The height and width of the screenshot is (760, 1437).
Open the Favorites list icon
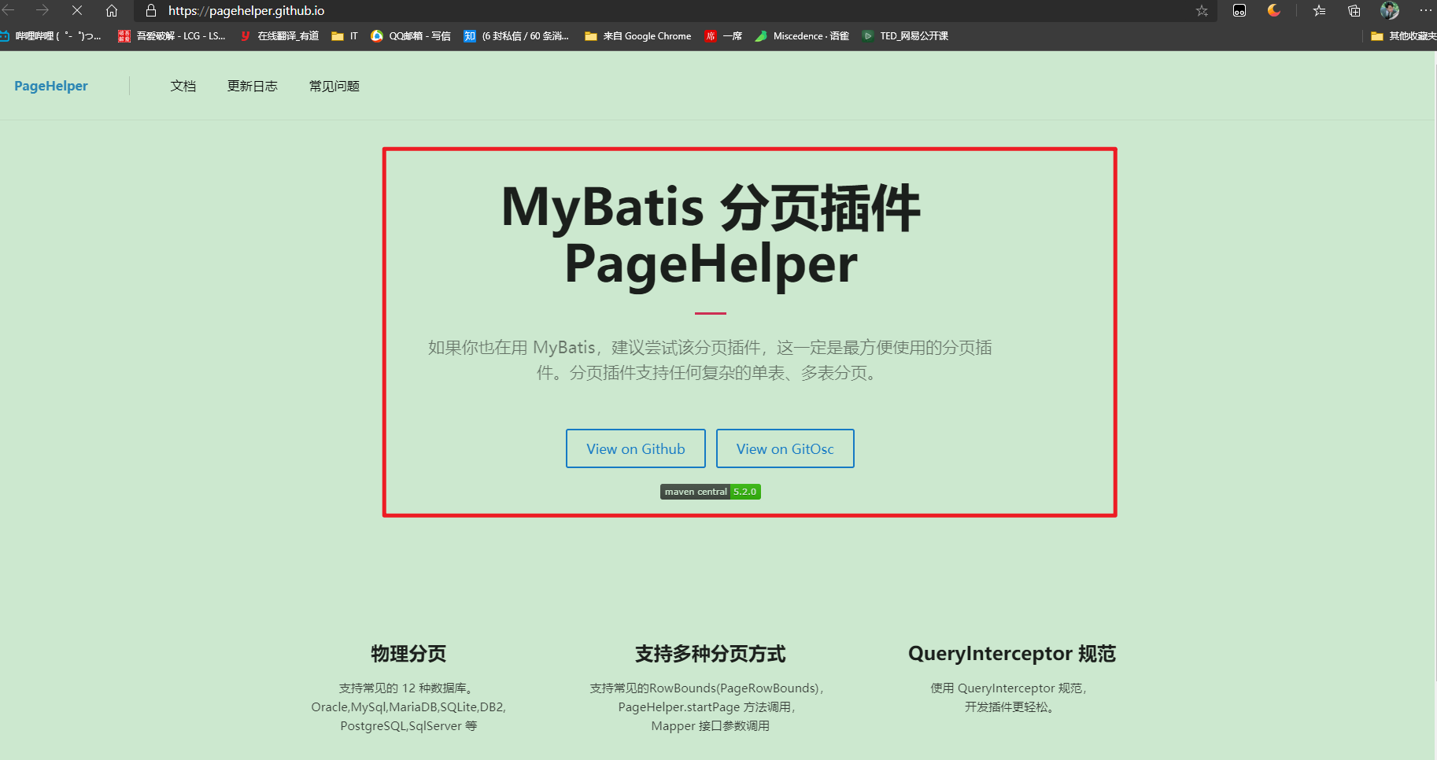coord(1320,10)
